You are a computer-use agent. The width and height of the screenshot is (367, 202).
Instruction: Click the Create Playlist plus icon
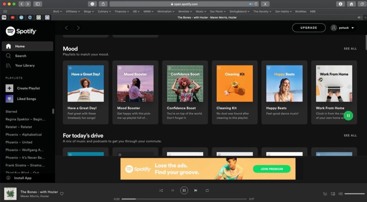click(x=10, y=88)
